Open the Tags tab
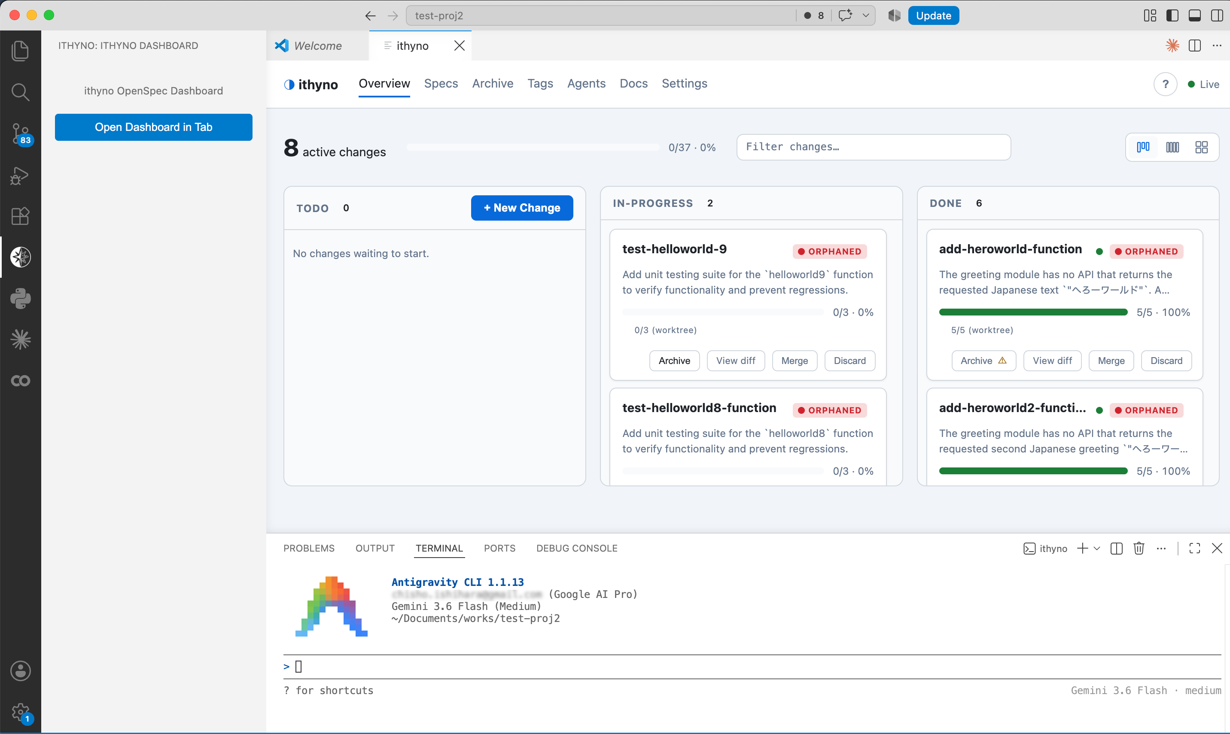The width and height of the screenshot is (1230, 734). point(540,83)
